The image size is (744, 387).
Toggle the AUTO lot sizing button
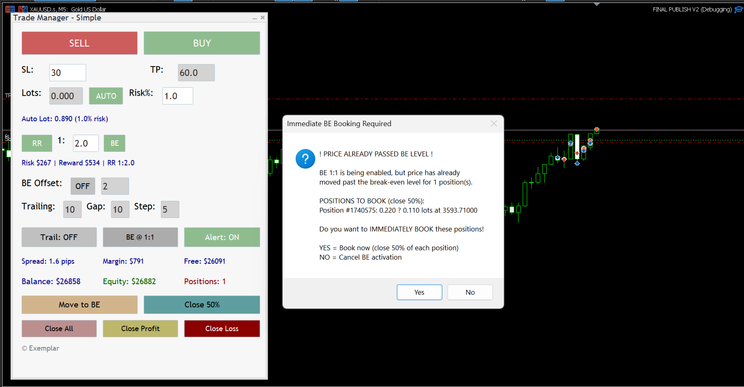point(106,96)
